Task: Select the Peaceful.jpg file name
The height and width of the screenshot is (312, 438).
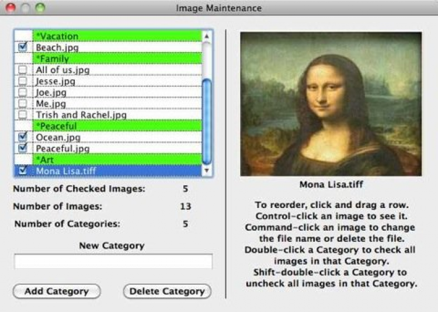Action: pyautogui.click(x=62, y=148)
